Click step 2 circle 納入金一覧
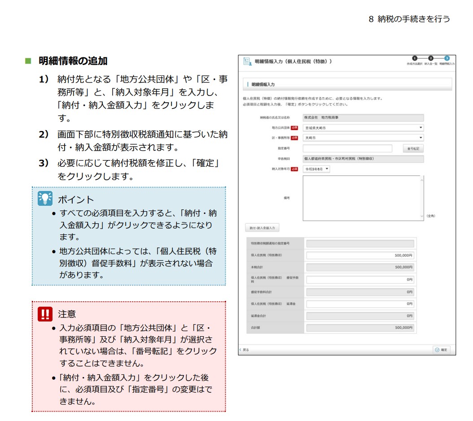 point(430,58)
